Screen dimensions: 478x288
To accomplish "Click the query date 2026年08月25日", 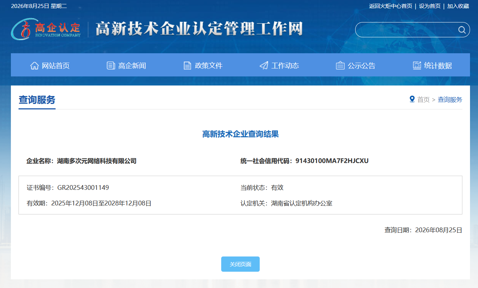I will click(439, 230).
